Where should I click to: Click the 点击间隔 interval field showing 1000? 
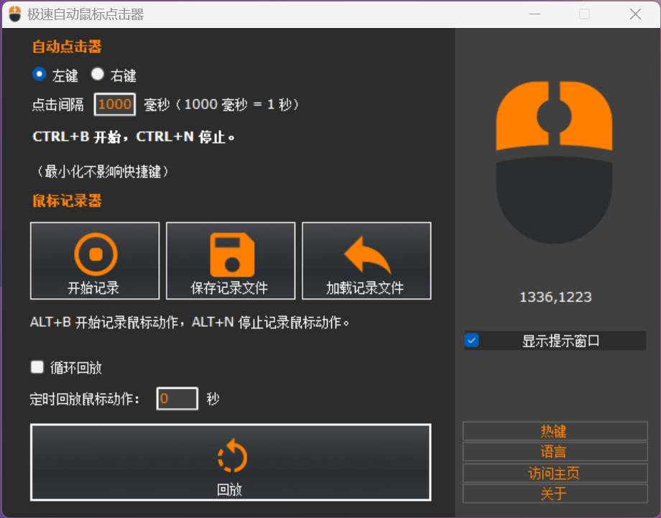tap(115, 104)
